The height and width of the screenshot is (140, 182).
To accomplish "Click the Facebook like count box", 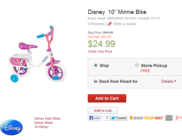I will click(106, 118).
